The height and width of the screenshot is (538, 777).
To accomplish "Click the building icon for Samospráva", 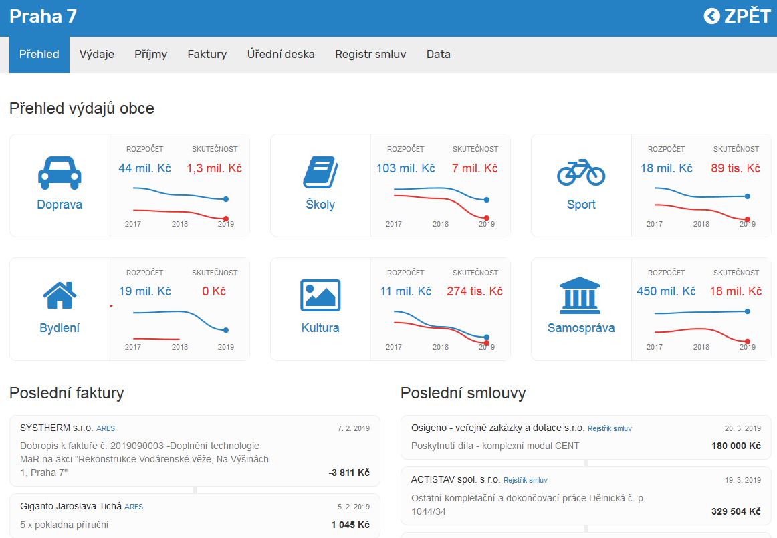I will tap(580, 295).
